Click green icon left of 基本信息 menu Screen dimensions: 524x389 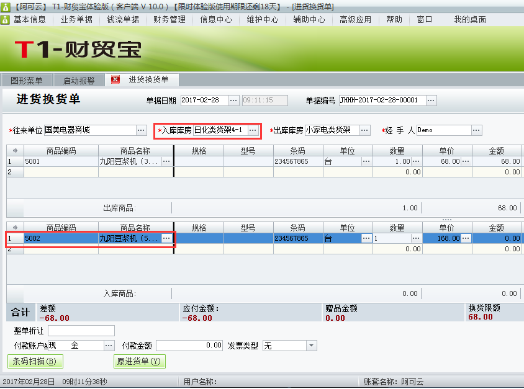(x=5, y=20)
